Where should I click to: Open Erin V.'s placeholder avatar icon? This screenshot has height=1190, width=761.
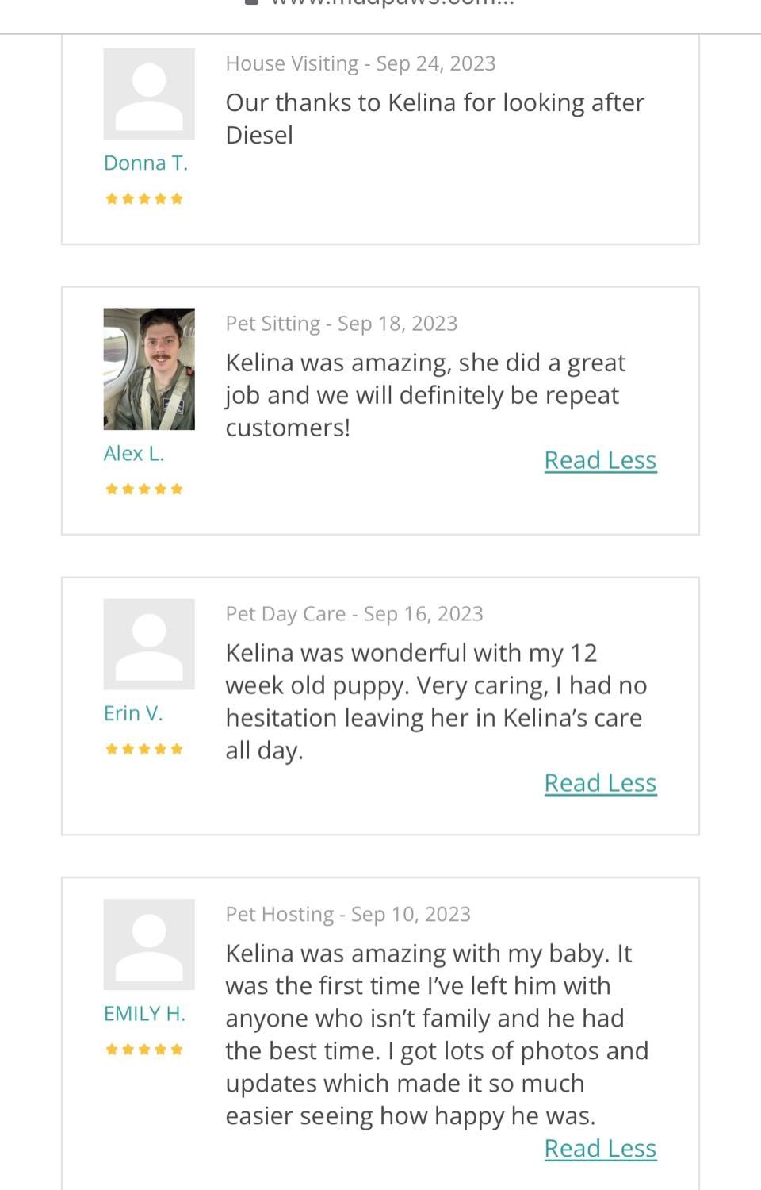tap(149, 644)
